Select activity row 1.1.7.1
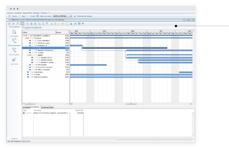Viewport: 229px width, 150px height. (x=46, y=57)
